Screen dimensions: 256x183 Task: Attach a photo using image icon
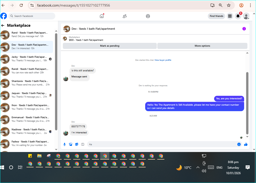coord(70,144)
